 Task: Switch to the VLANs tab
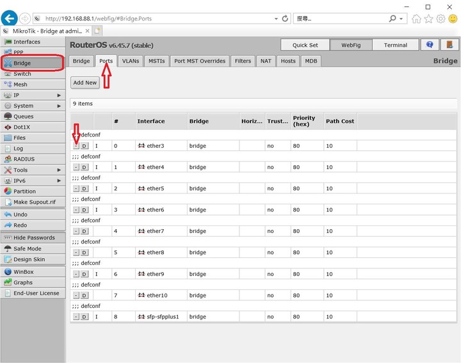(131, 61)
